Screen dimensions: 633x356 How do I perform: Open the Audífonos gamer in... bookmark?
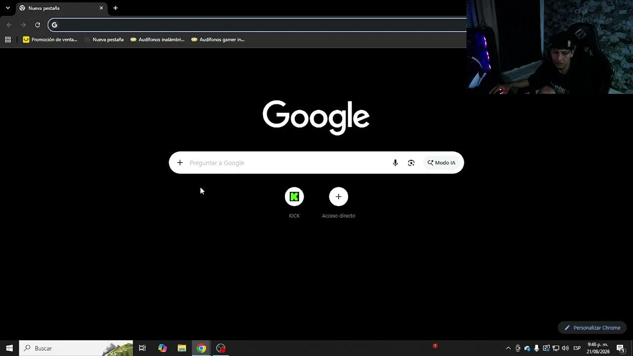tap(218, 40)
